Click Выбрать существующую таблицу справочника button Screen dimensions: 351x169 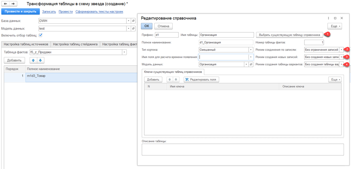point(289,35)
